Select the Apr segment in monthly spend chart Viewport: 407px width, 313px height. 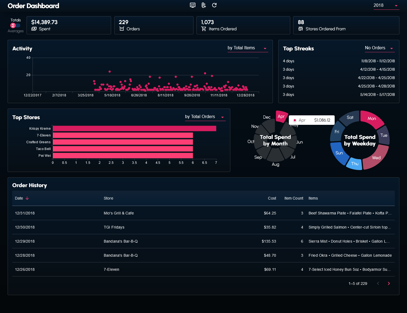pos(281,116)
